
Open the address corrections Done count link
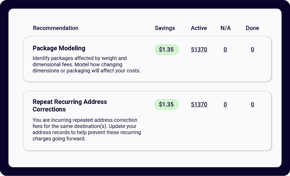252,104
